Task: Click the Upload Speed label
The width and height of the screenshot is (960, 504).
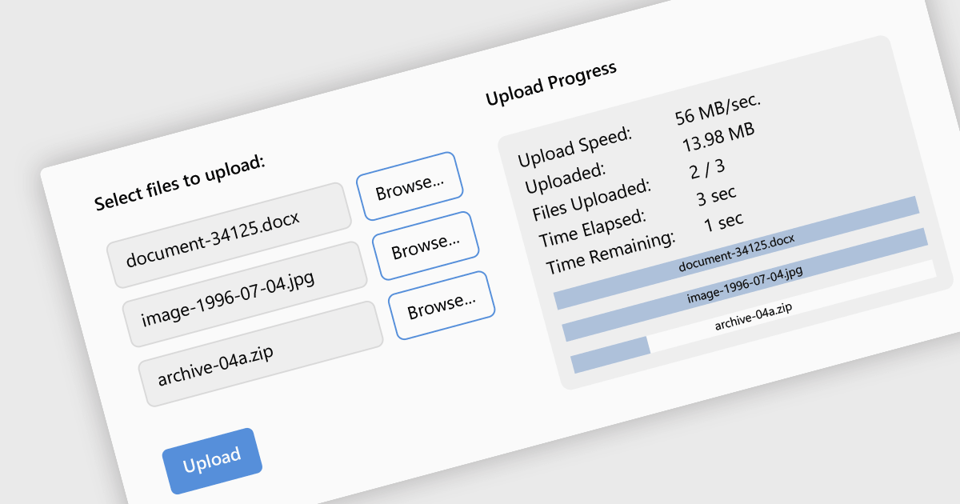Action: pos(575,146)
